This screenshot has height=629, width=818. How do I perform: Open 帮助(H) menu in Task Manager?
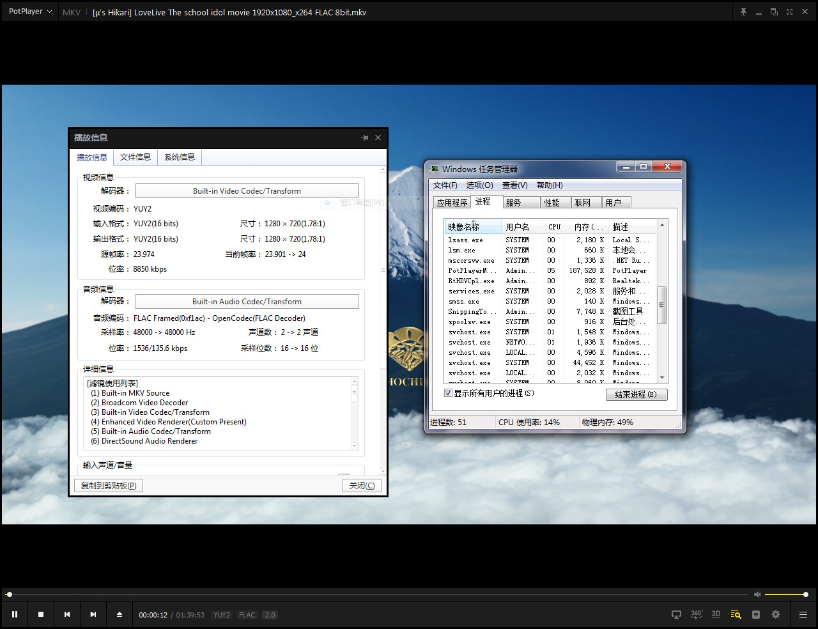pyautogui.click(x=550, y=185)
